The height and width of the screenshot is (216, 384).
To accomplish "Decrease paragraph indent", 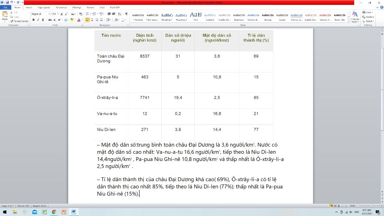I will (x=109, y=14).
